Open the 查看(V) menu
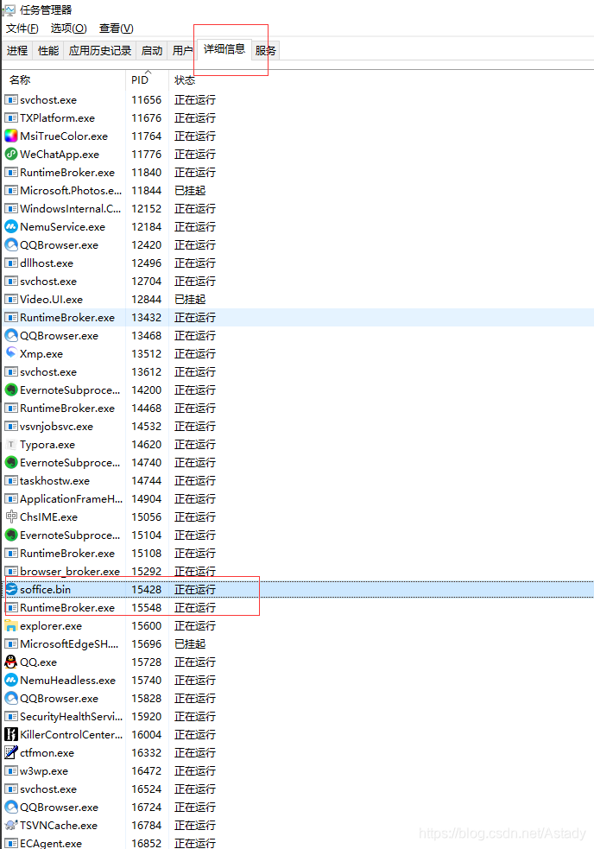594x849 pixels. point(116,29)
